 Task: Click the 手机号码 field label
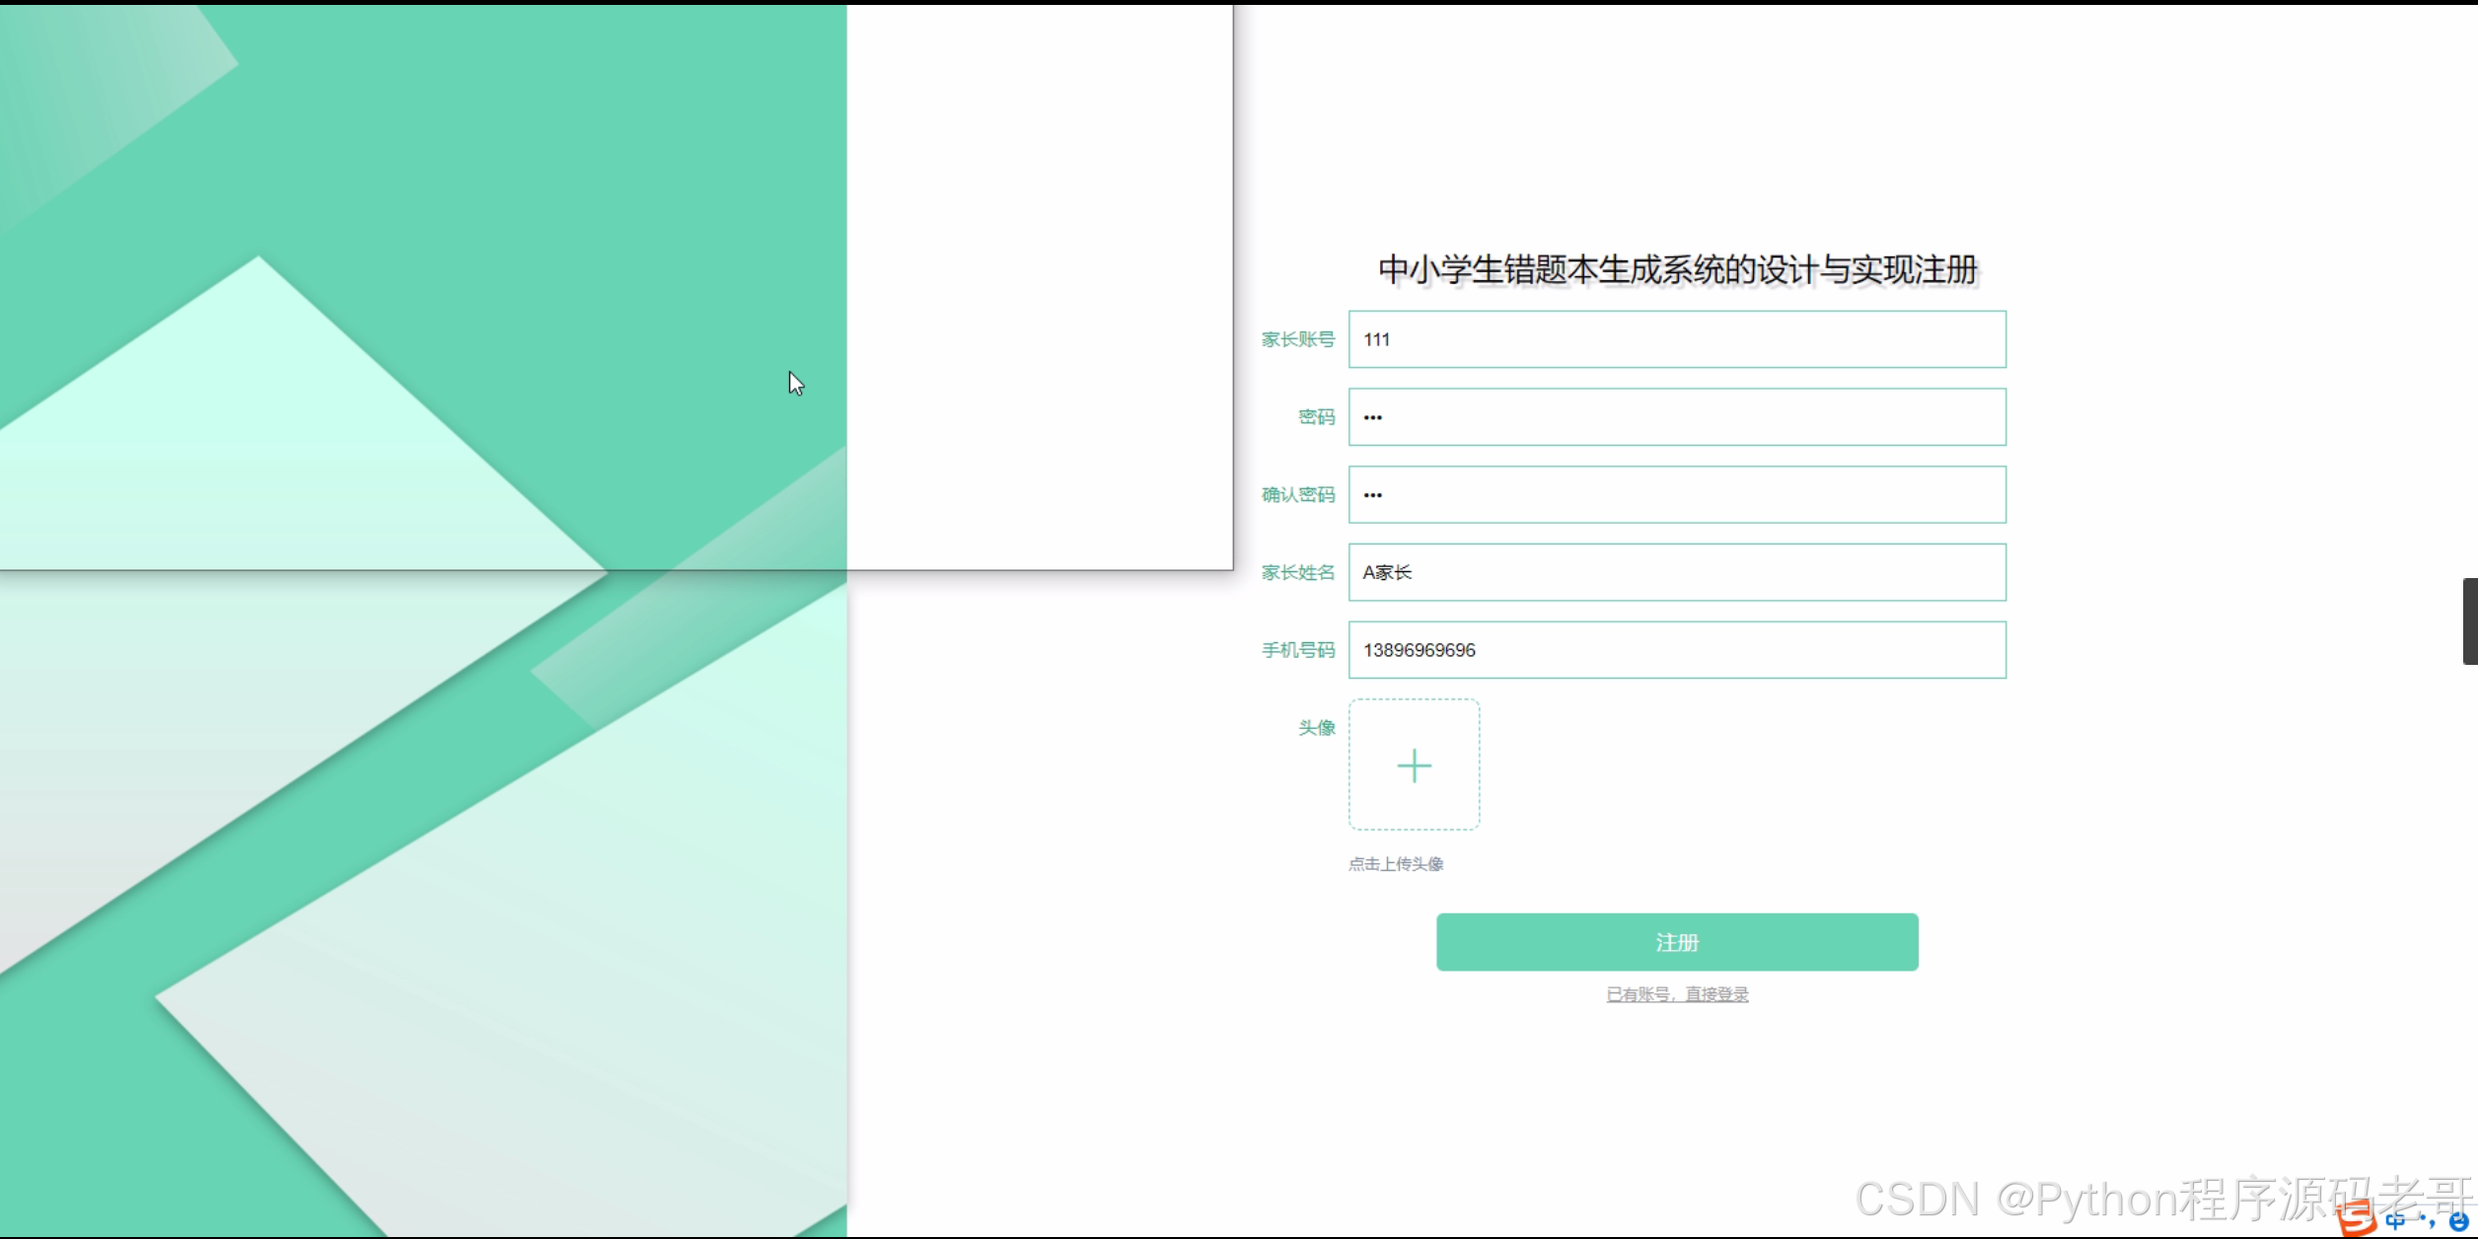click(x=1297, y=650)
